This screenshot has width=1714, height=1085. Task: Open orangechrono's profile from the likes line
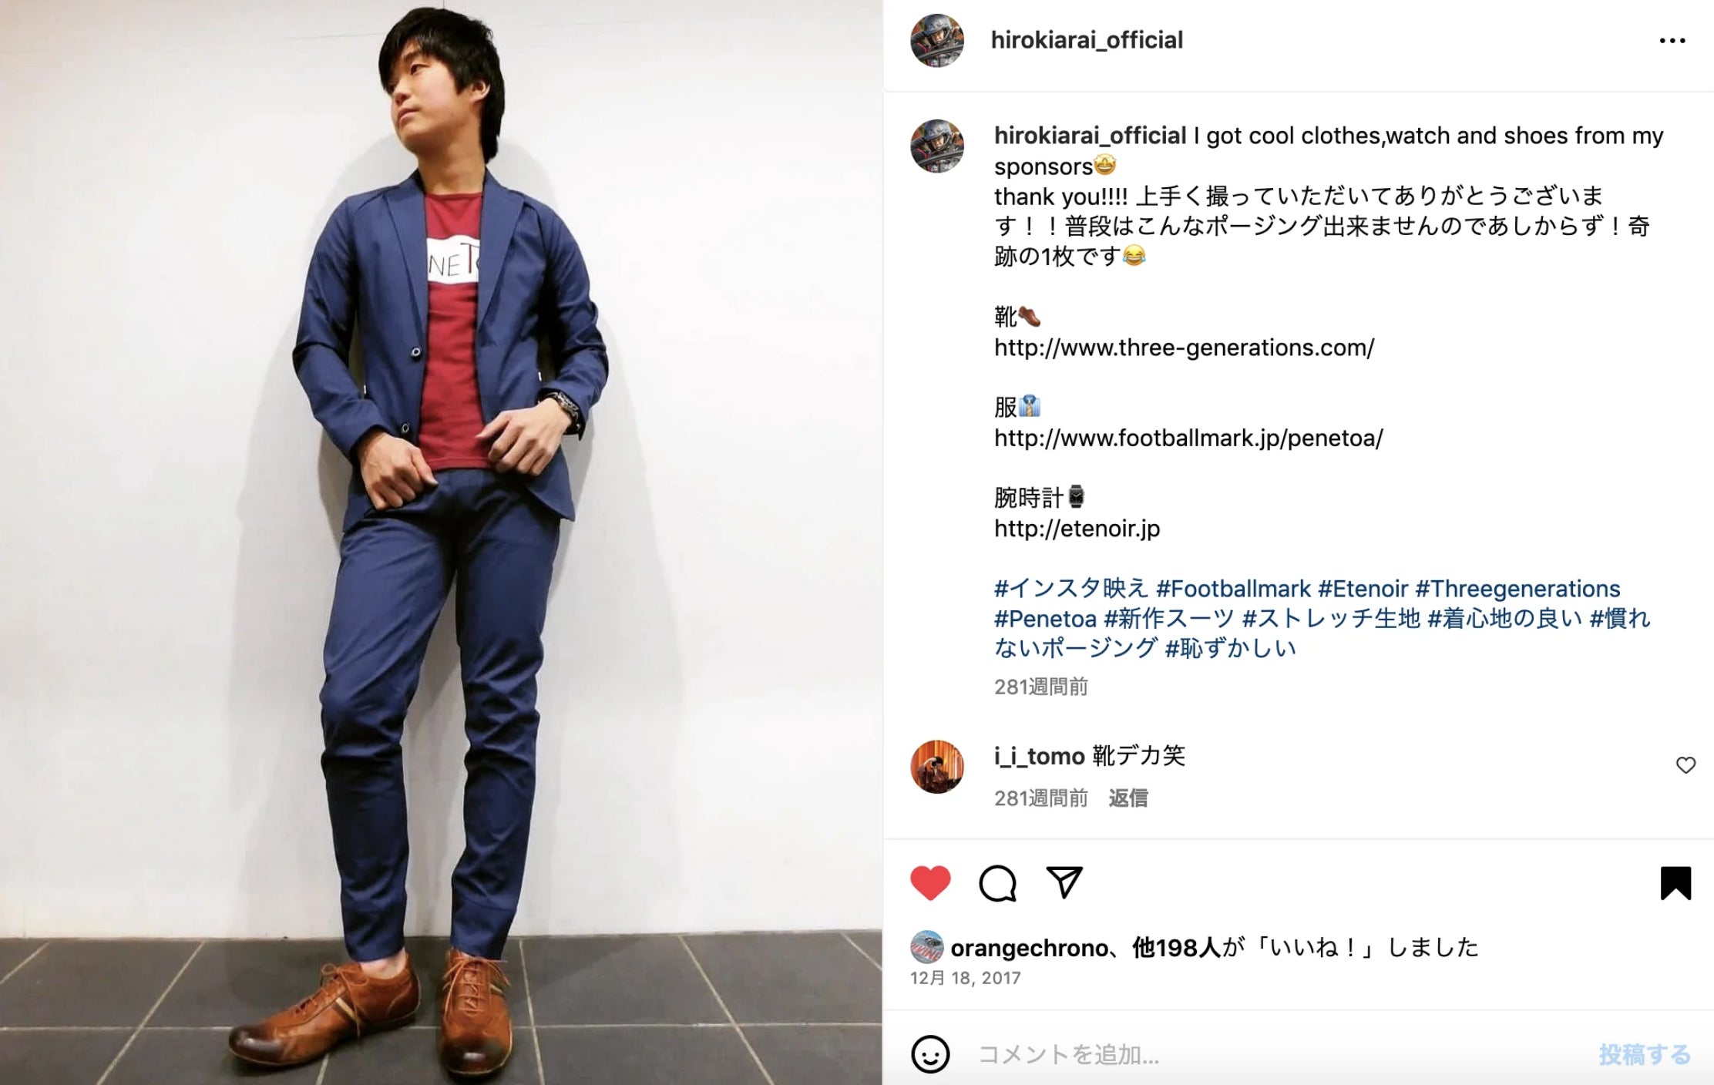pyautogui.click(x=1030, y=948)
